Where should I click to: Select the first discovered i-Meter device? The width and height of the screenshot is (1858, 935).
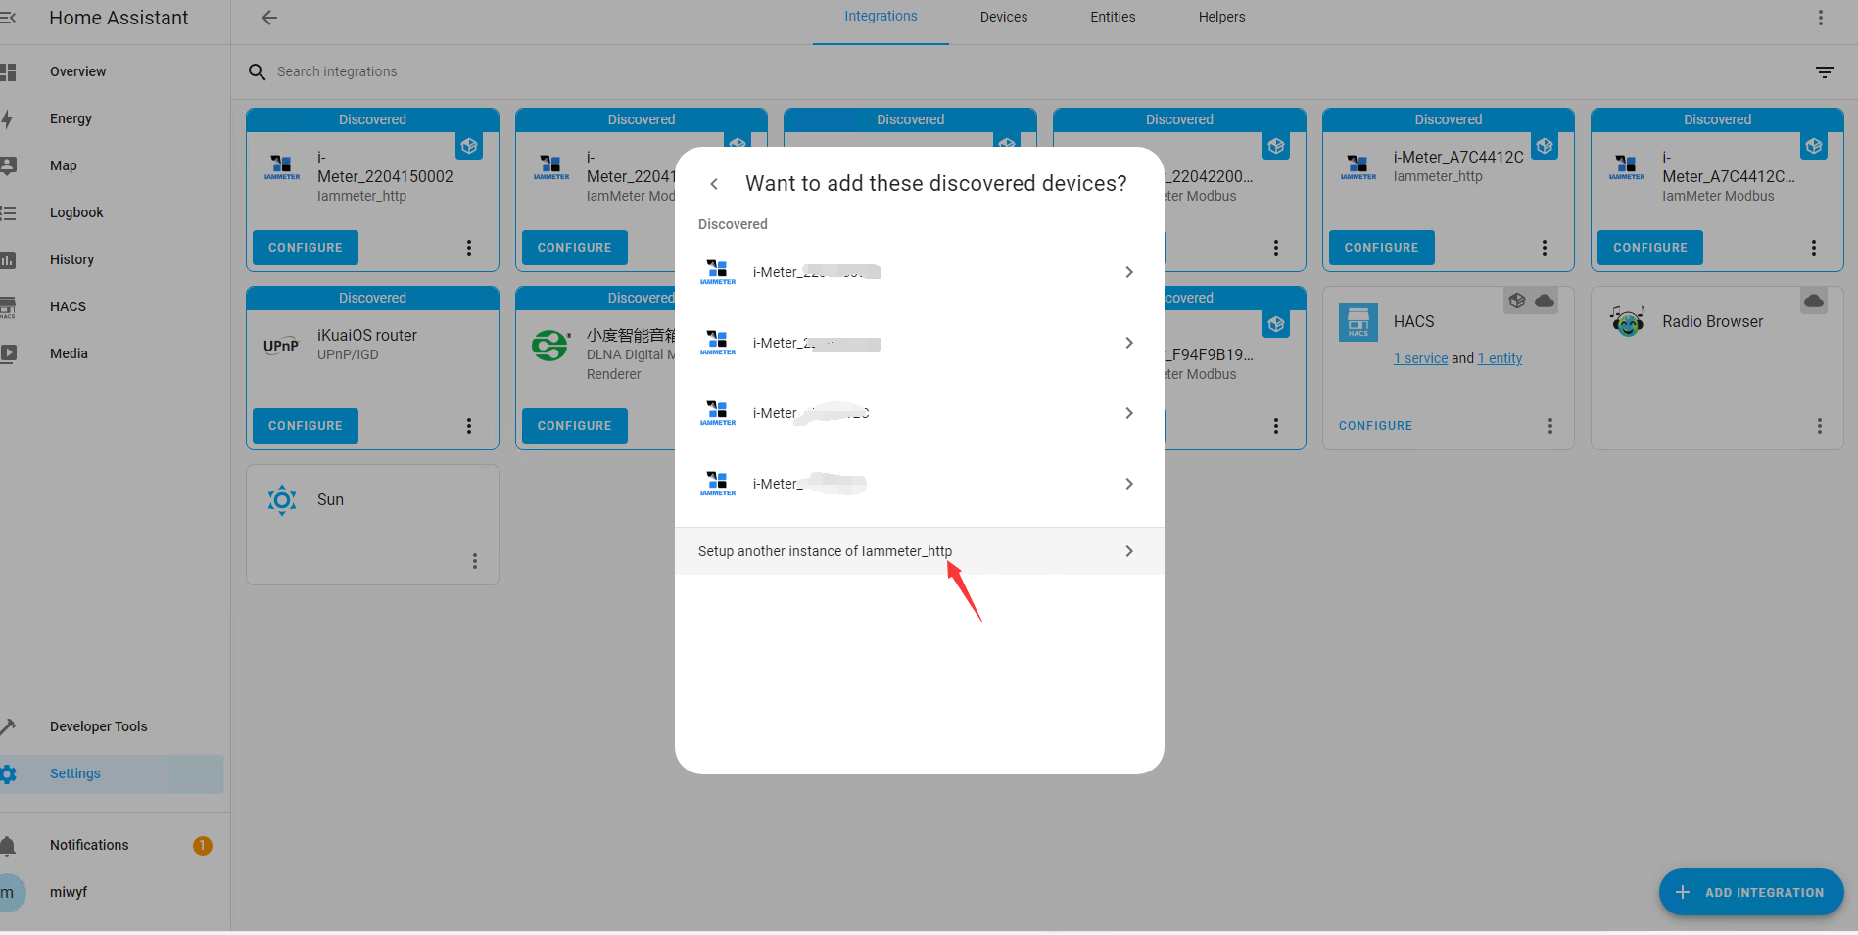[x=918, y=272]
